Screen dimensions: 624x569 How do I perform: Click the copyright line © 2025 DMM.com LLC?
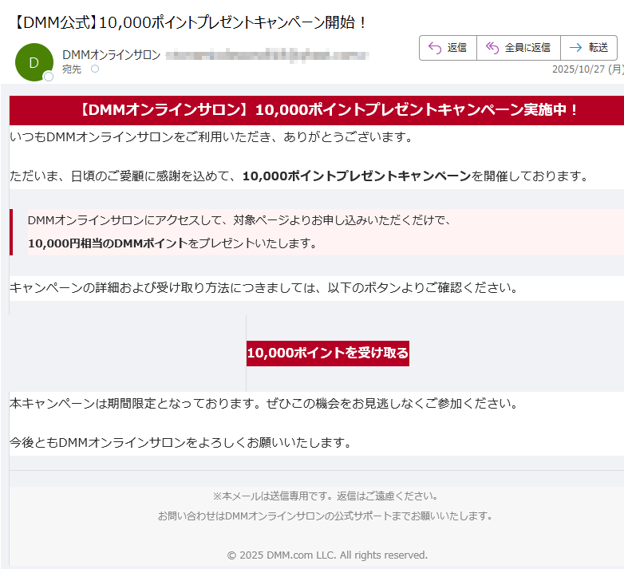pyautogui.click(x=327, y=555)
